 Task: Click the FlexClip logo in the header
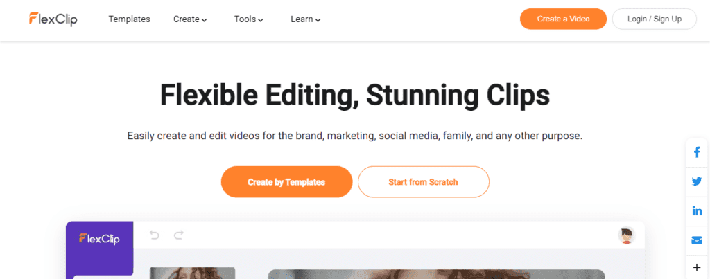tap(53, 19)
